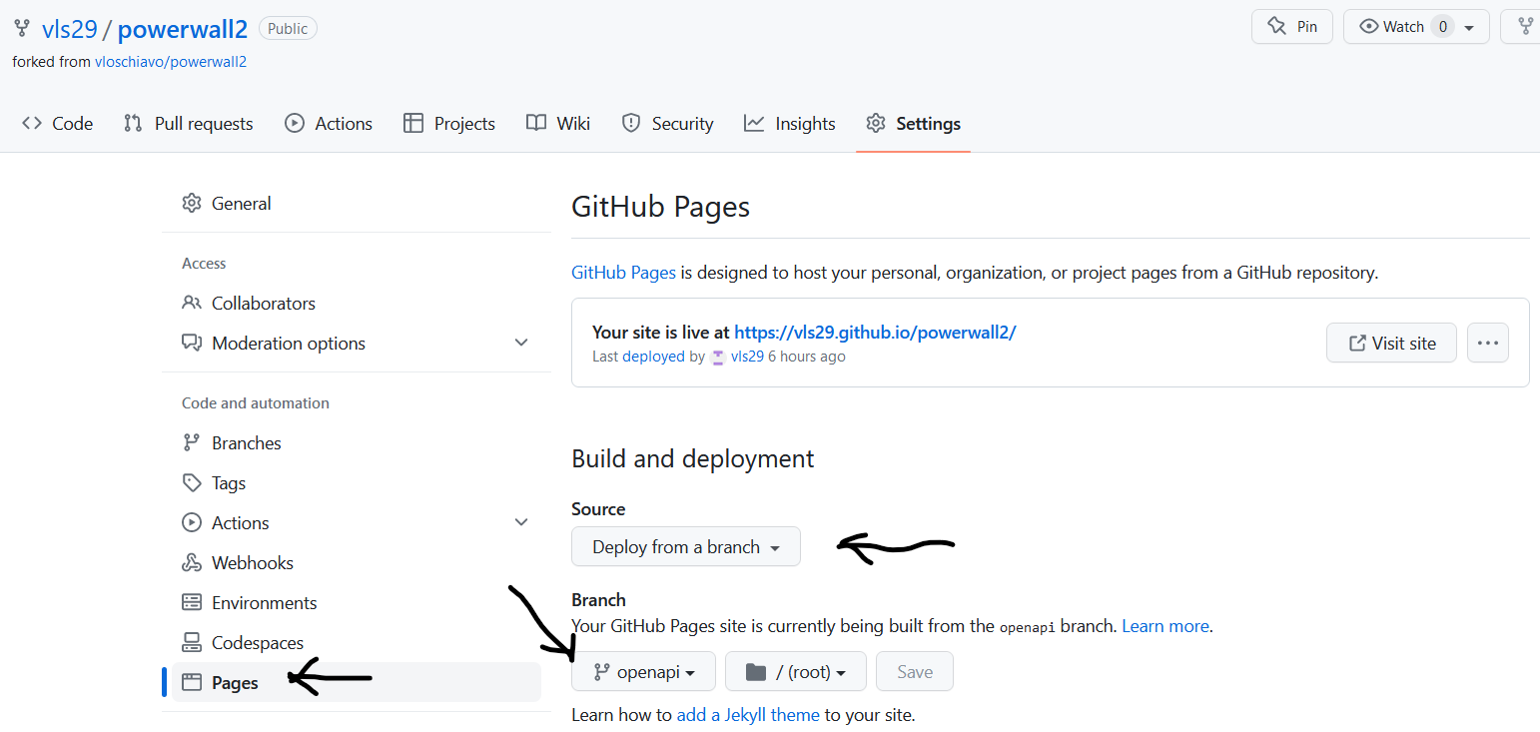Click the Codespaces icon
Screen dimensions: 1540x732
pyautogui.click(x=192, y=642)
